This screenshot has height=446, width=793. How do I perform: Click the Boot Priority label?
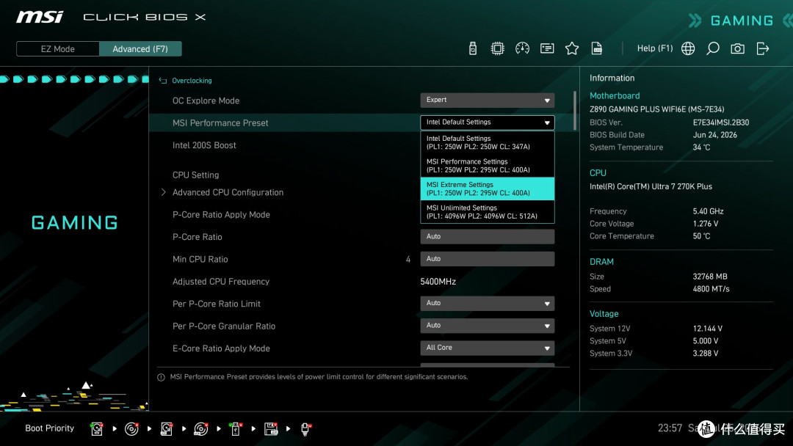[50, 428]
